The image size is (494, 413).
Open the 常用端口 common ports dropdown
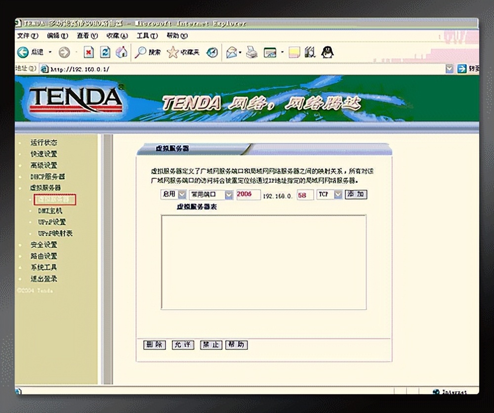pyautogui.click(x=229, y=195)
